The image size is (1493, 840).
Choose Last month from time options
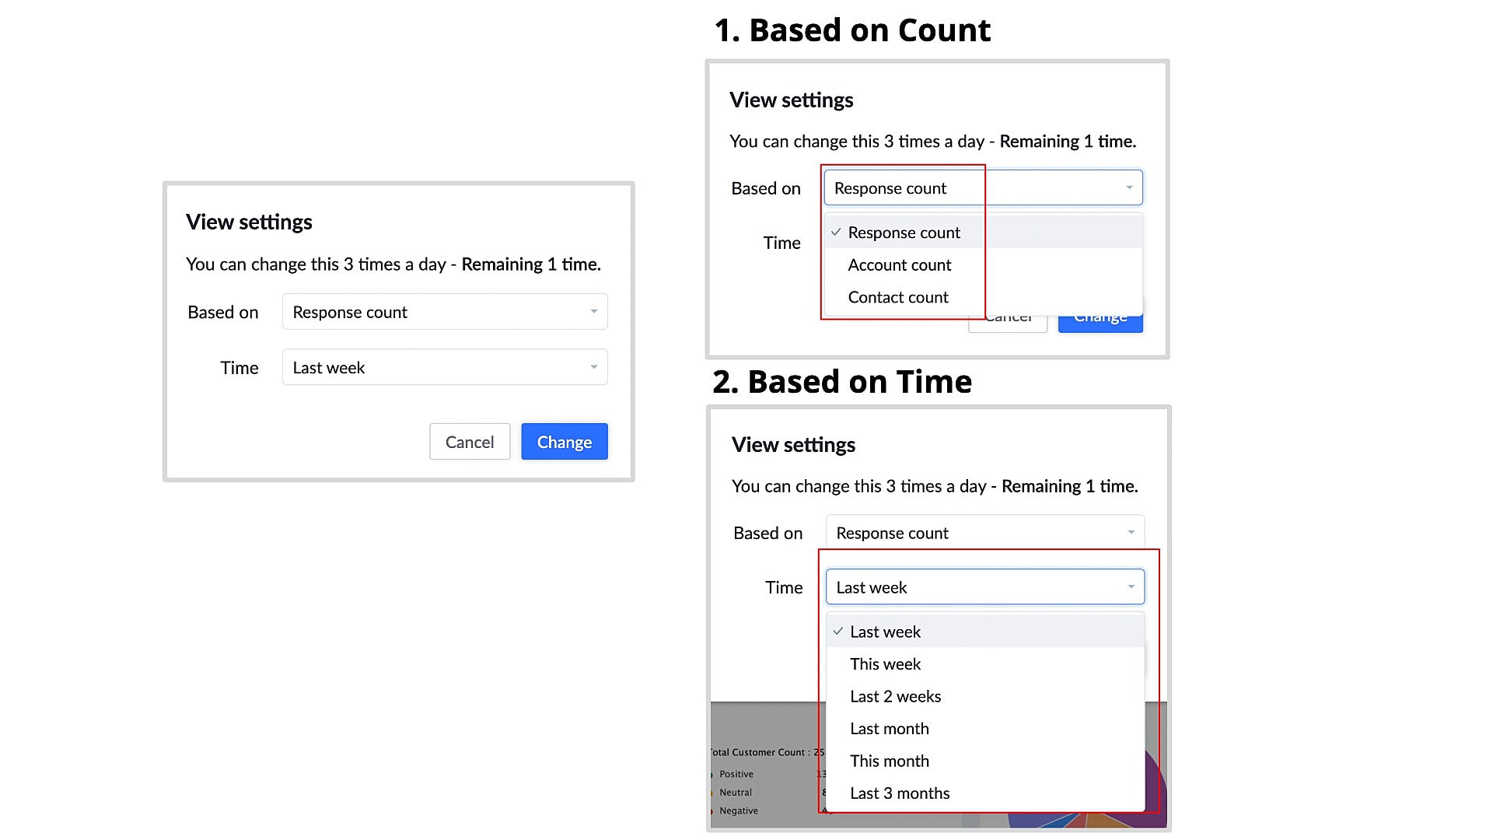coord(889,729)
